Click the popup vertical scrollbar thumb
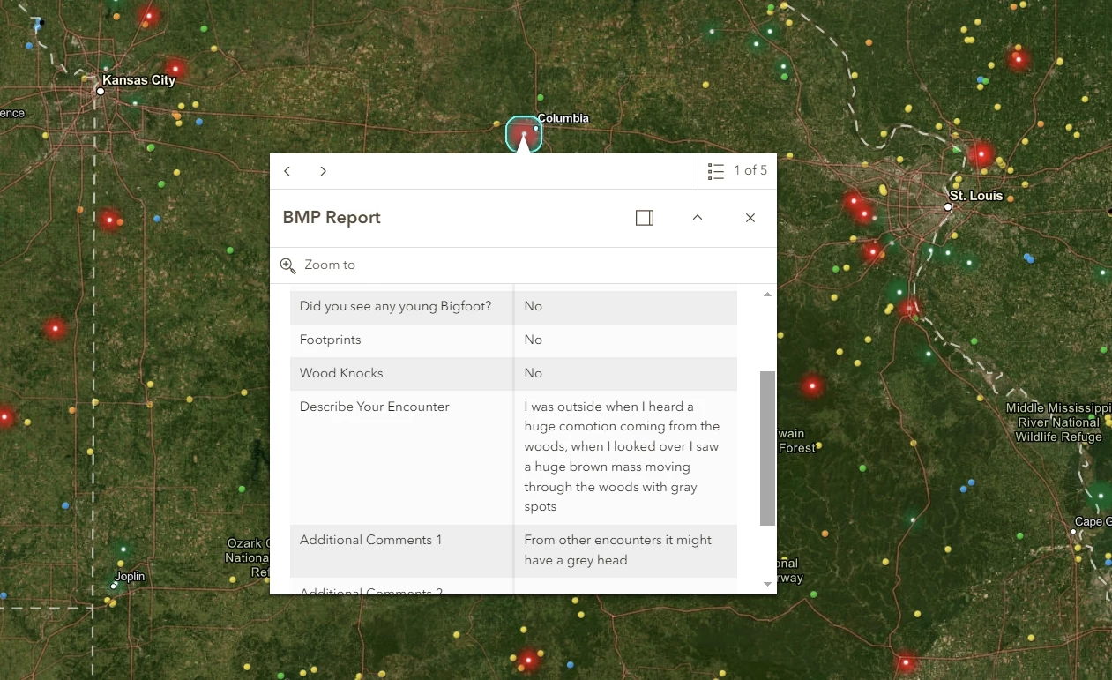The height and width of the screenshot is (680, 1112). [767, 448]
